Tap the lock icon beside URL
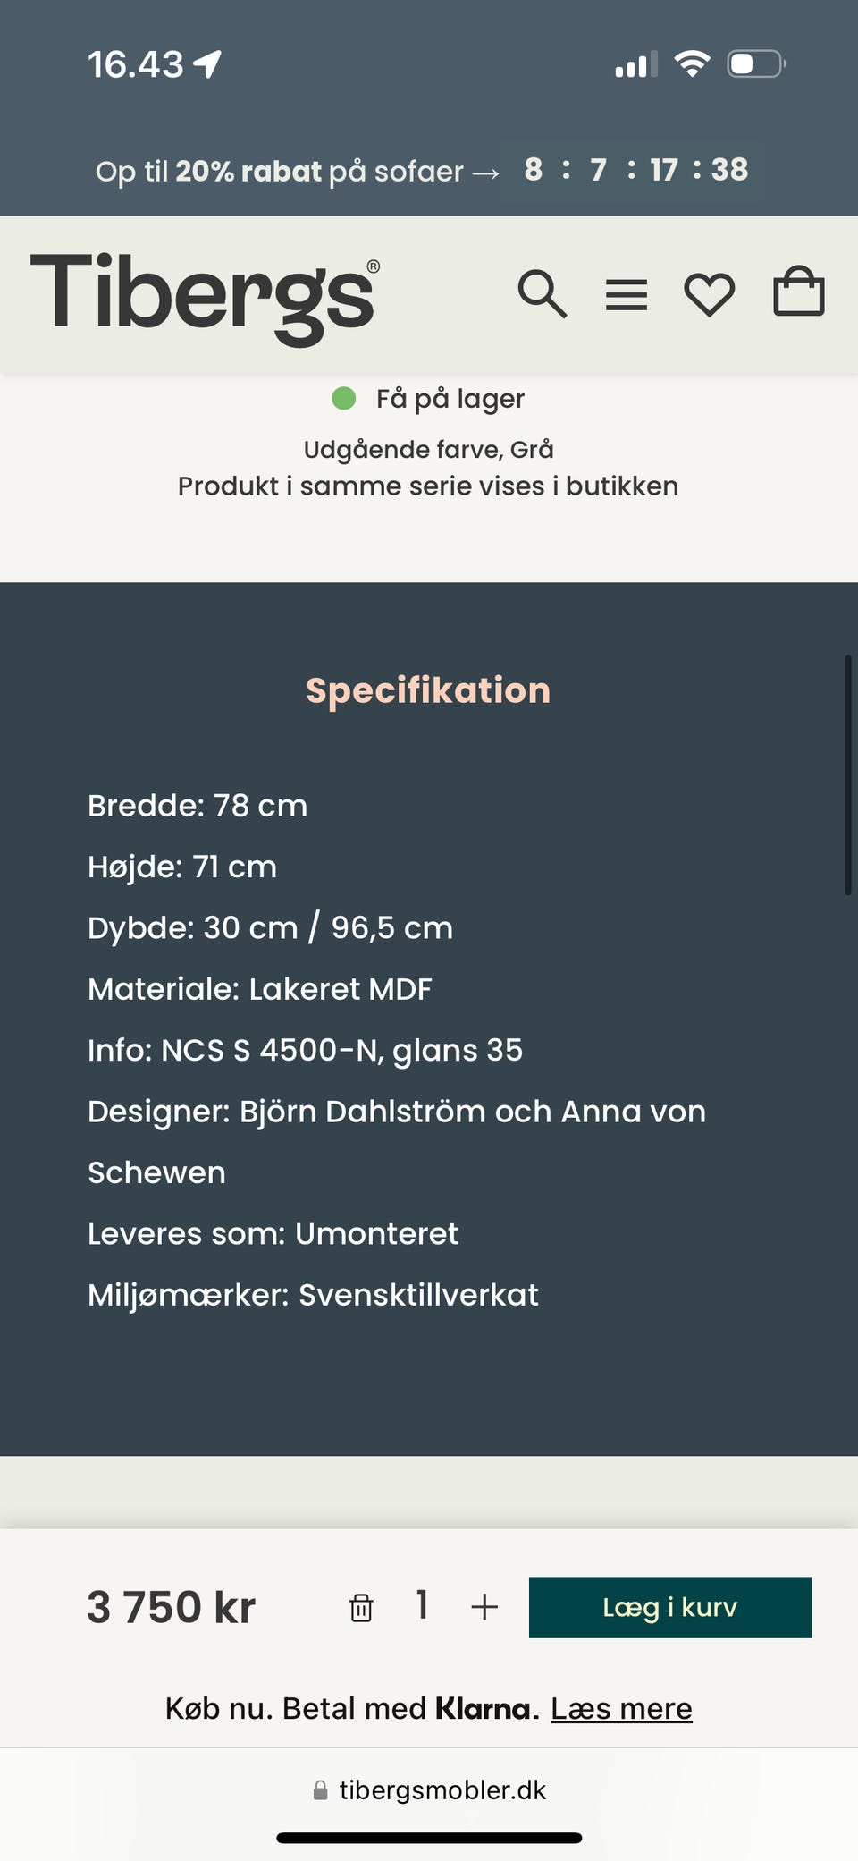 point(320,1790)
